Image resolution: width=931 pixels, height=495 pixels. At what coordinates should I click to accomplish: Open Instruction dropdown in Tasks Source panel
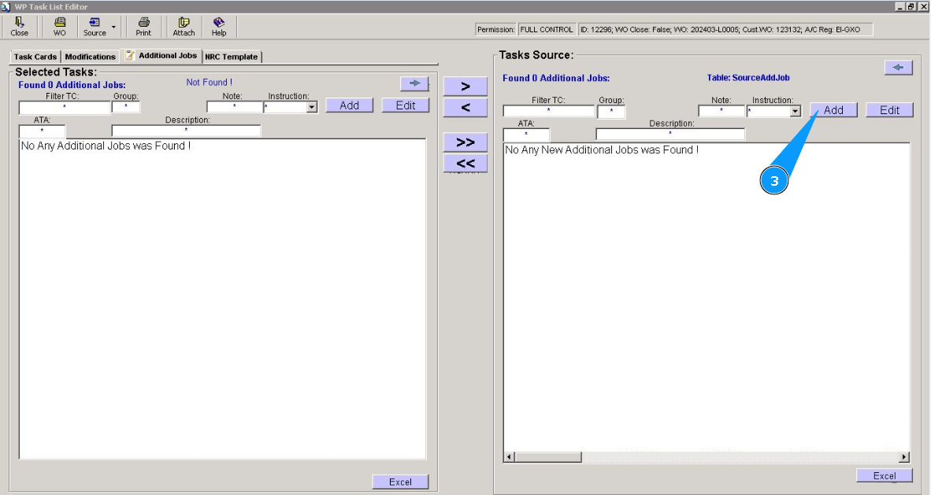click(x=796, y=112)
